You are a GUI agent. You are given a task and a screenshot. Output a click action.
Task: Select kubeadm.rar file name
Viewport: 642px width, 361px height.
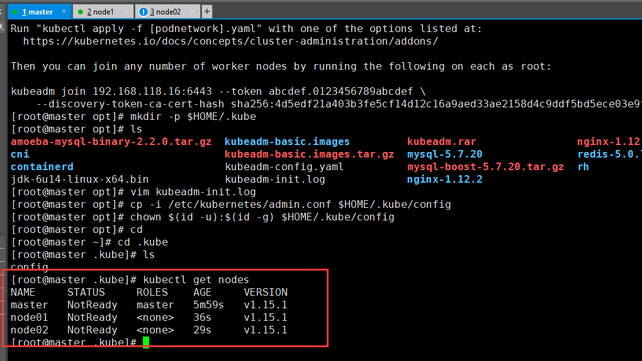(441, 142)
